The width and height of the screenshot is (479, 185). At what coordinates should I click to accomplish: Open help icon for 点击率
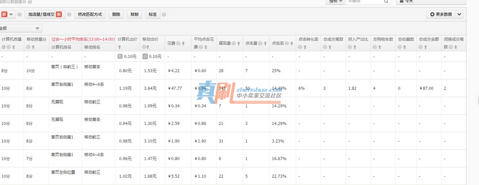287,43
